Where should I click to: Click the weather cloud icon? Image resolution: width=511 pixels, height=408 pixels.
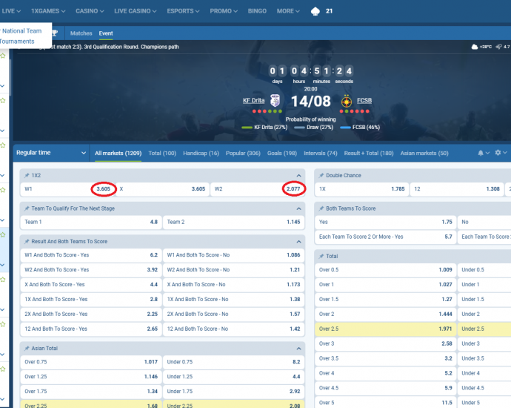(x=475, y=47)
